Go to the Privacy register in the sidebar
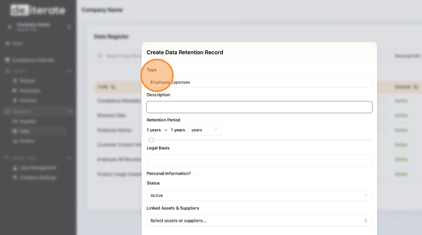The width and height of the screenshot is (422, 235). [x=15, y=141]
